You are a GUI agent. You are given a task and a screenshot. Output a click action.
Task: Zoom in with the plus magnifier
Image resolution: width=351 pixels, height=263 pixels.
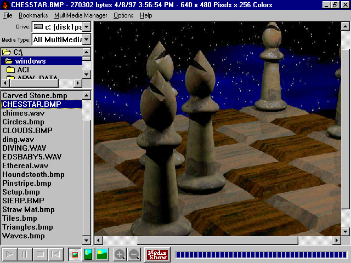(x=120, y=254)
